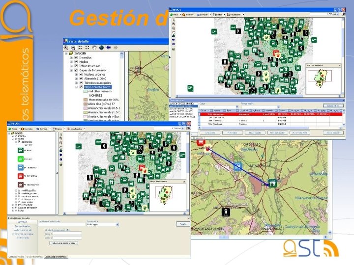Viewport: 354px width, 265px height.
Task: Open the scale dropdown in the media-table window
Action: [x=337, y=14]
